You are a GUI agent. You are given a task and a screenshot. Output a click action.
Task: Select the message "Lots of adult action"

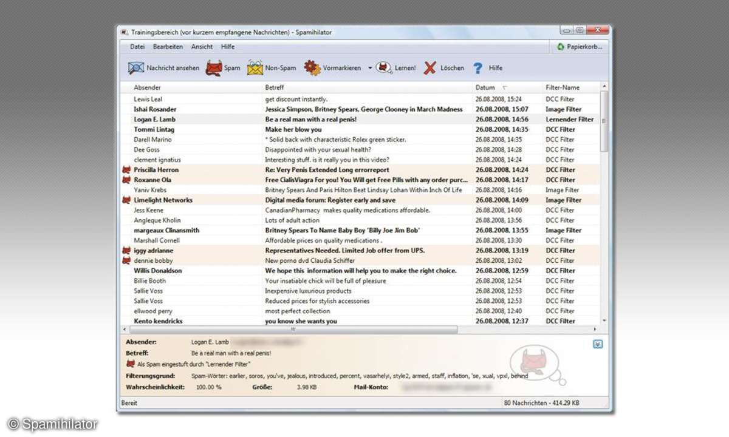pyautogui.click(x=360, y=220)
